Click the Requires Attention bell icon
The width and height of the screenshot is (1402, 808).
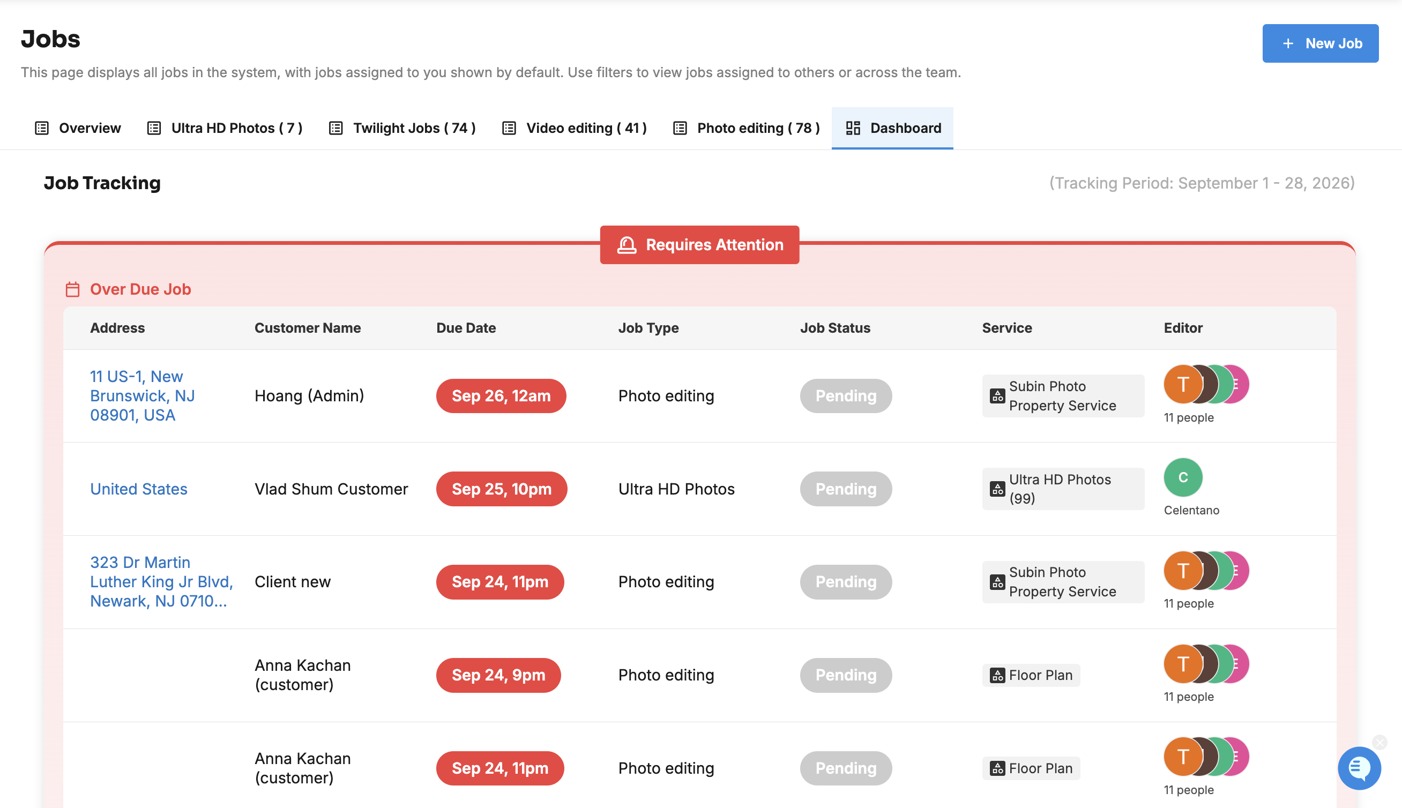click(626, 245)
